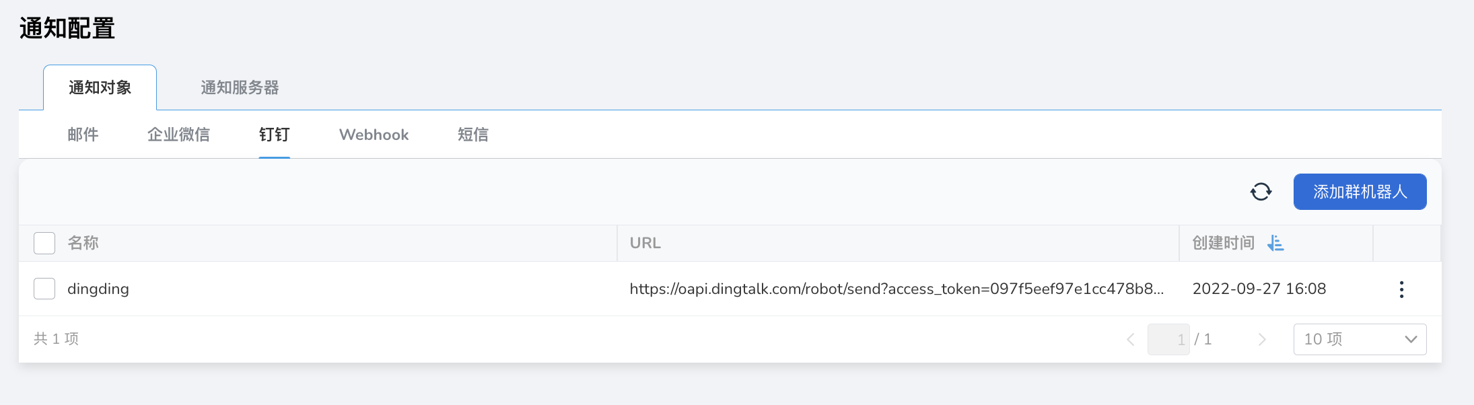1474x405 pixels.
Task: Open the 邮件 sub-tab
Action: (x=83, y=135)
